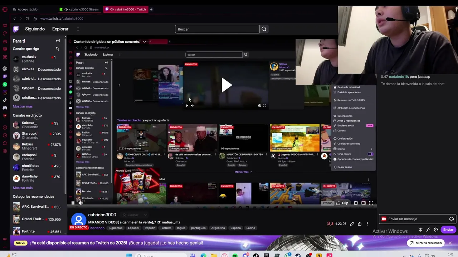Open the Charlando category link

[97, 228]
